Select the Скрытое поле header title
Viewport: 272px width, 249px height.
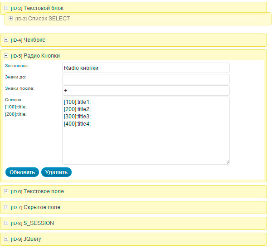click(x=42, y=207)
